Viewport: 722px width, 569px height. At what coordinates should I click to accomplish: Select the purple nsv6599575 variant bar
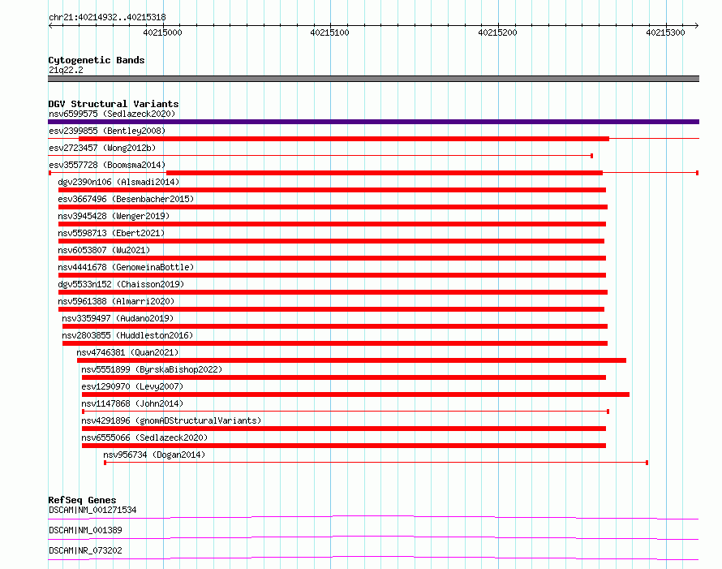click(x=373, y=122)
